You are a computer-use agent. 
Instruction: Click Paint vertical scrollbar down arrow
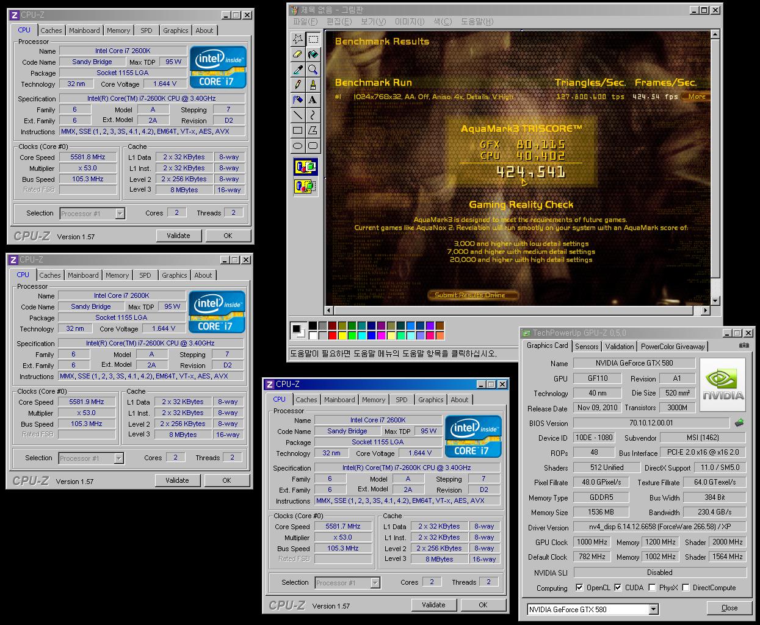(715, 300)
